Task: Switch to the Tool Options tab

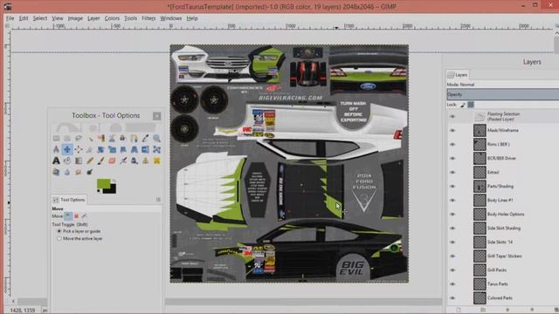Action: pos(69,200)
